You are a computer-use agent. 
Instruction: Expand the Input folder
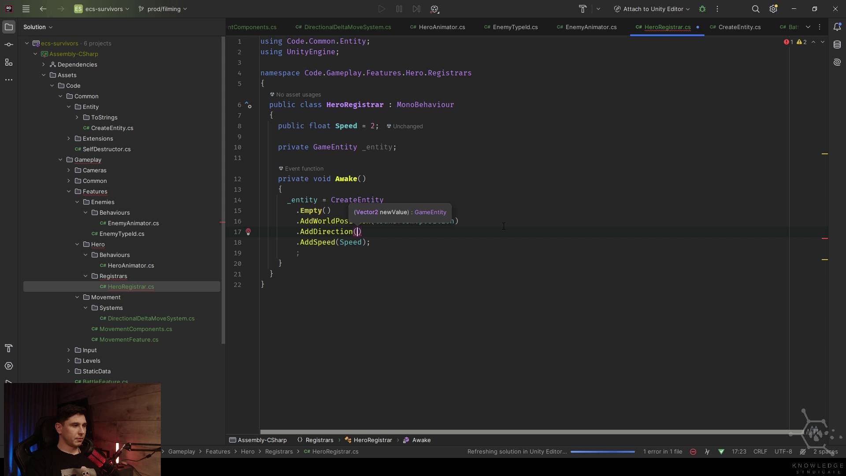(x=69, y=350)
